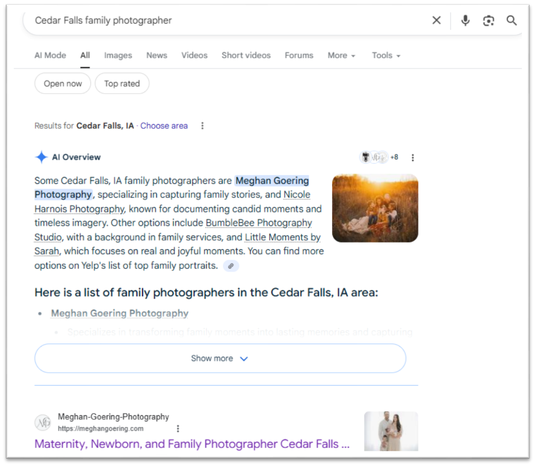This screenshot has height=466, width=535.
Task: Open the AI Overview three-dot options menu
Action: pyautogui.click(x=413, y=157)
